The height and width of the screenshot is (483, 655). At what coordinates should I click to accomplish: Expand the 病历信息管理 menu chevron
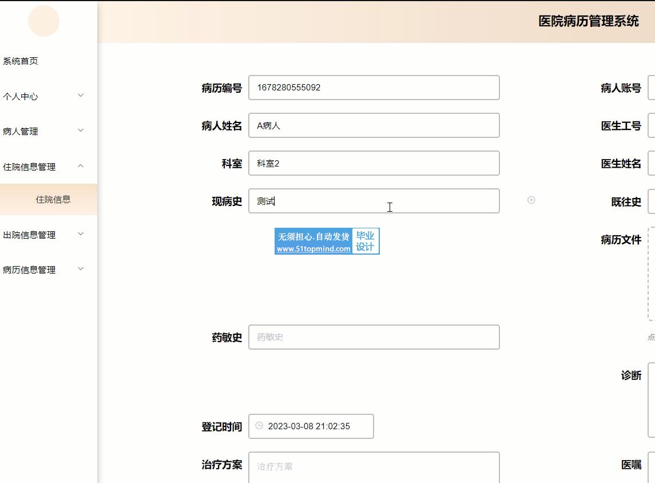tap(81, 269)
